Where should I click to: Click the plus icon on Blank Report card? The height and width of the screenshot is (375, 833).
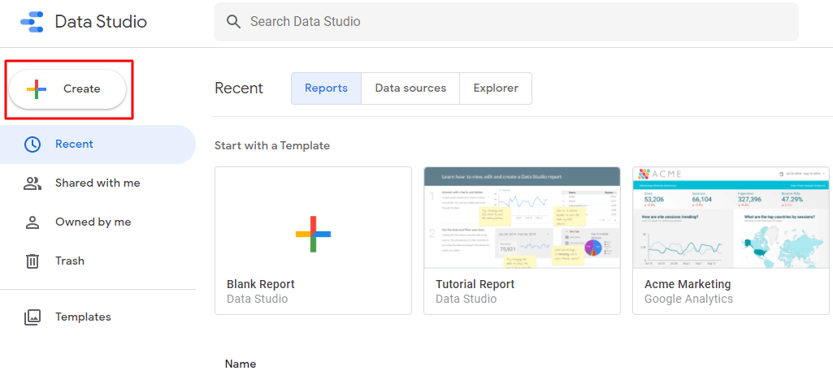[x=314, y=234]
